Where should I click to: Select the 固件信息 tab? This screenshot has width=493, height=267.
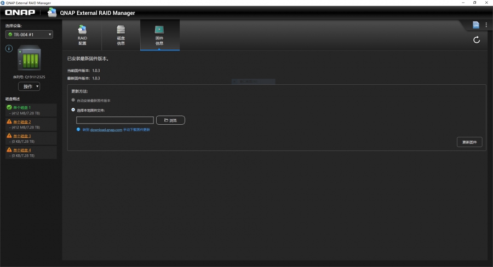pos(159,34)
